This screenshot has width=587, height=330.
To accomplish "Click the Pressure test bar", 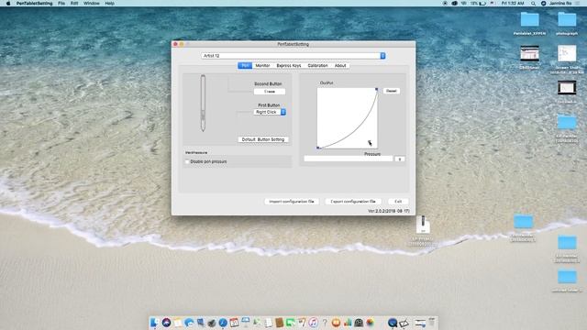I will pyautogui.click(x=349, y=159).
